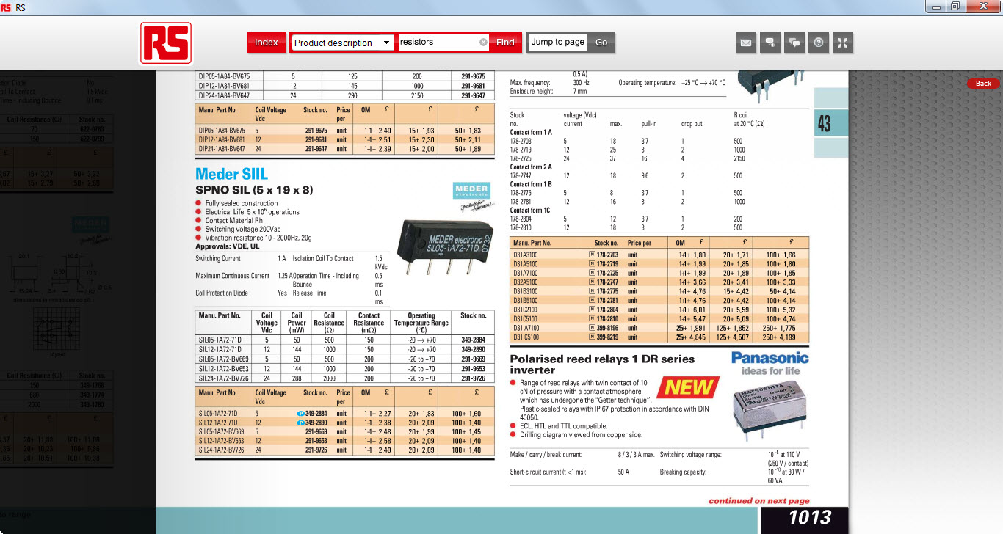
Task: Click the red Back button
Action: click(x=983, y=84)
